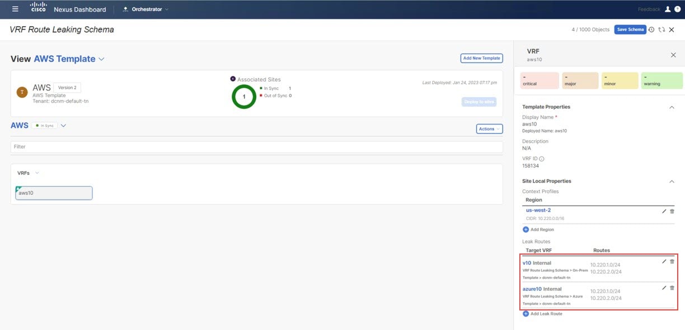Click the Associated Sites icon

point(233,79)
